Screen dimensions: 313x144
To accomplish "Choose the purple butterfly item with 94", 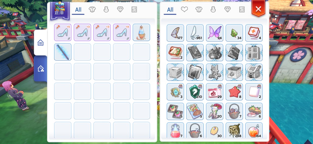I will point(214,33).
